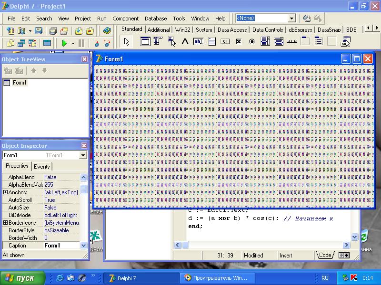This screenshot has width=381, height=285.
Task: Click the Save (floppy disk) icon
Action: pos(39,30)
